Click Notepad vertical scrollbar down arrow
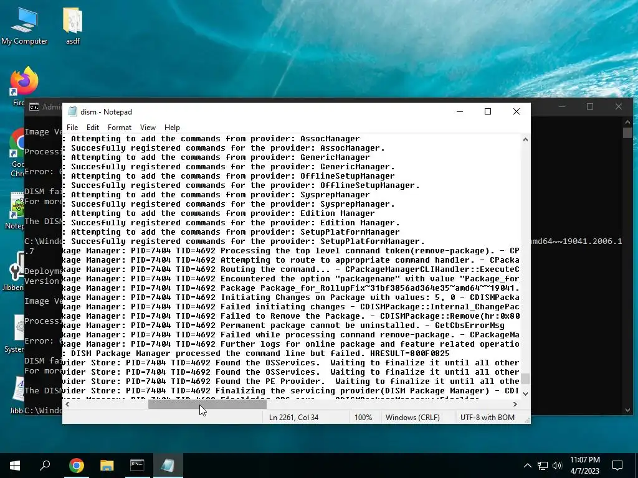Image resolution: width=638 pixels, height=478 pixels. (525, 393)
